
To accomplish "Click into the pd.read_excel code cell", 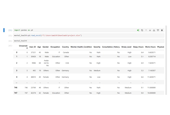I will tap(89, 35).
